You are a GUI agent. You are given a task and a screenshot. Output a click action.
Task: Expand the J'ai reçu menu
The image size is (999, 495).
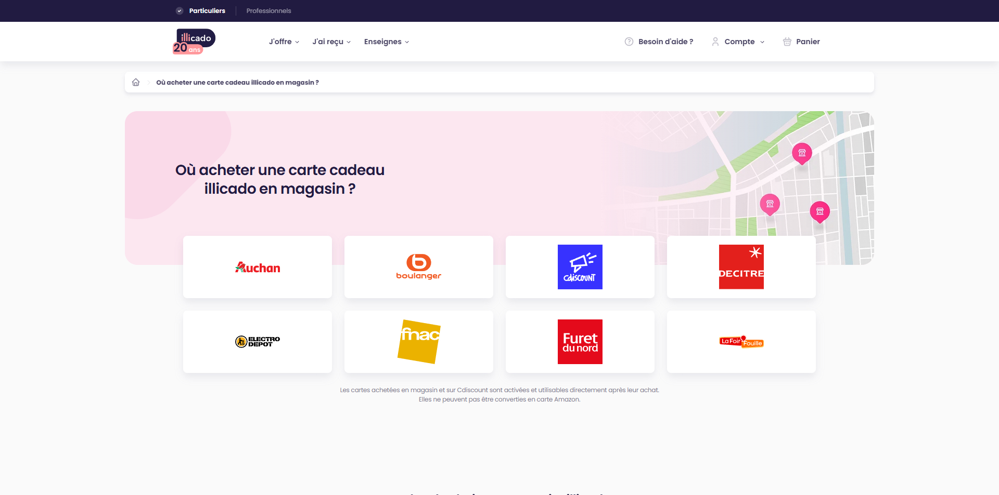[331, 42]
